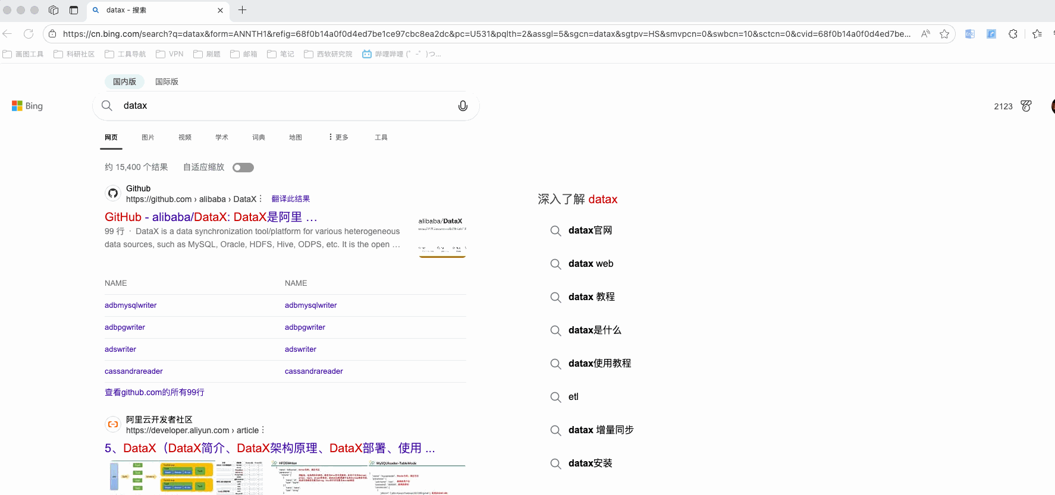
Task: Select the 地图 results tab
Action: pos(296,137)
